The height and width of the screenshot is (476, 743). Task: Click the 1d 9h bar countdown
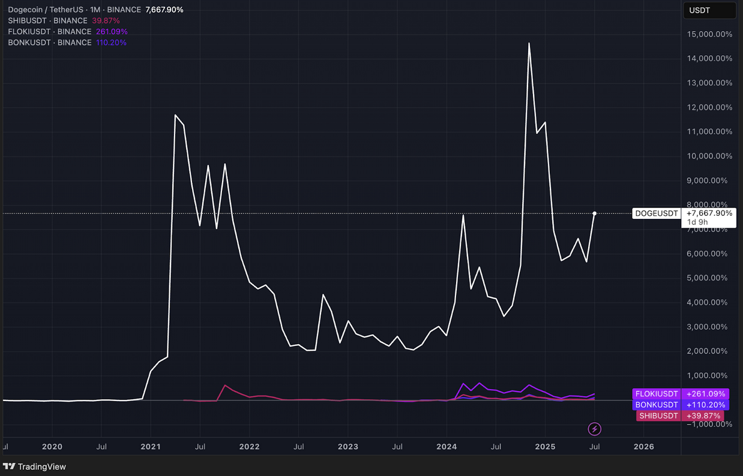[696, 222]
